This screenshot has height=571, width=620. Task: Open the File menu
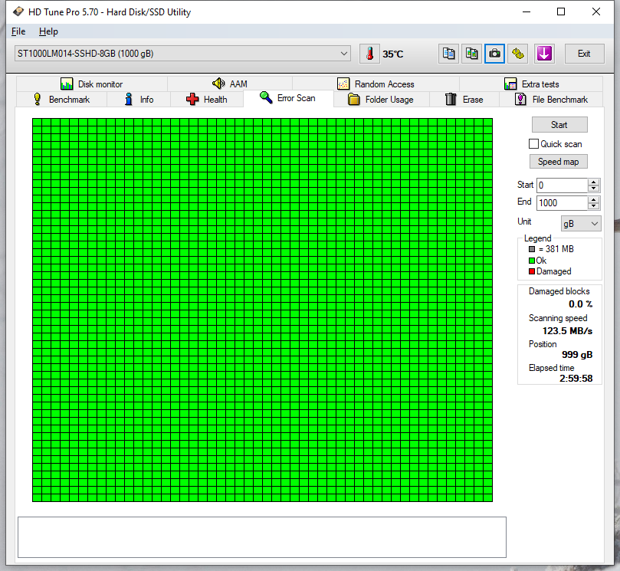coord(18,31)
